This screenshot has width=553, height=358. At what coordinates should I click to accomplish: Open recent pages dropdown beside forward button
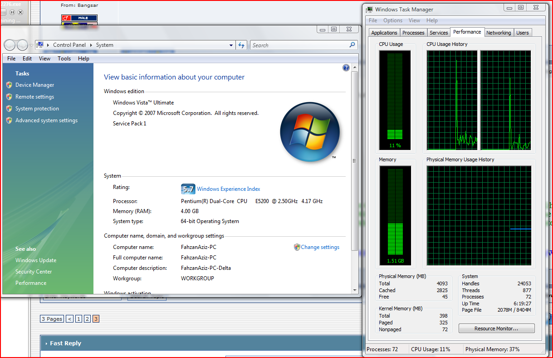31,45
